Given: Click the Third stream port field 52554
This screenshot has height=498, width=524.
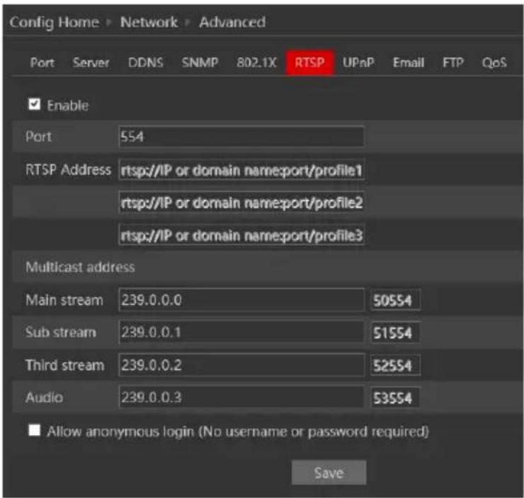Looking at the screenshot, I should click(395, 366).
